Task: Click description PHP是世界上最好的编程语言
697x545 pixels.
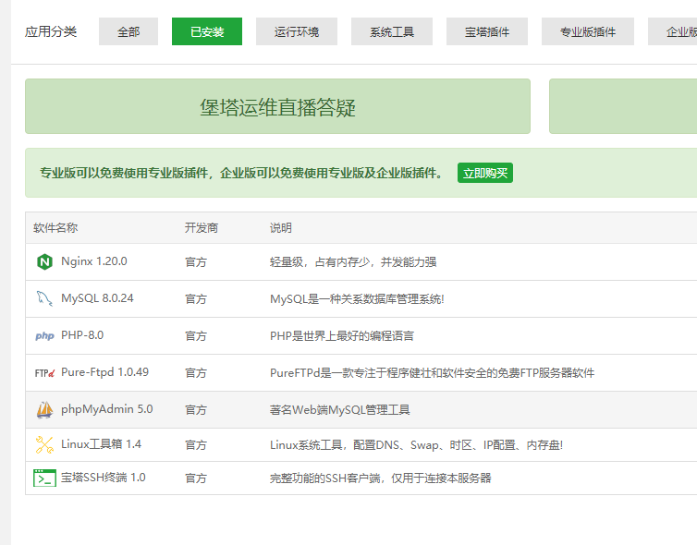Action: click(342, 336)
